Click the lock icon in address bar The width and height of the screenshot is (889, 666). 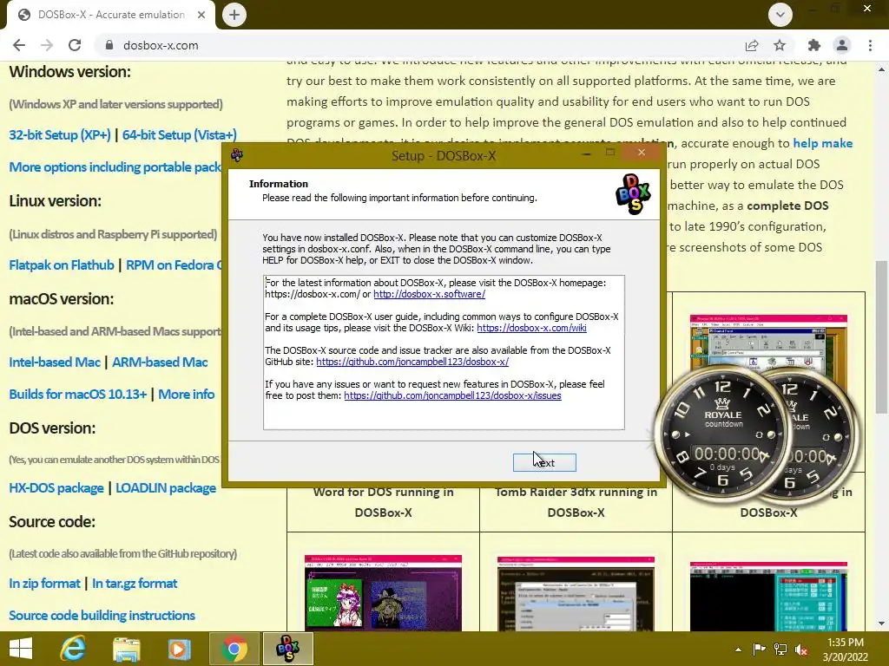[x=109, y=45]
